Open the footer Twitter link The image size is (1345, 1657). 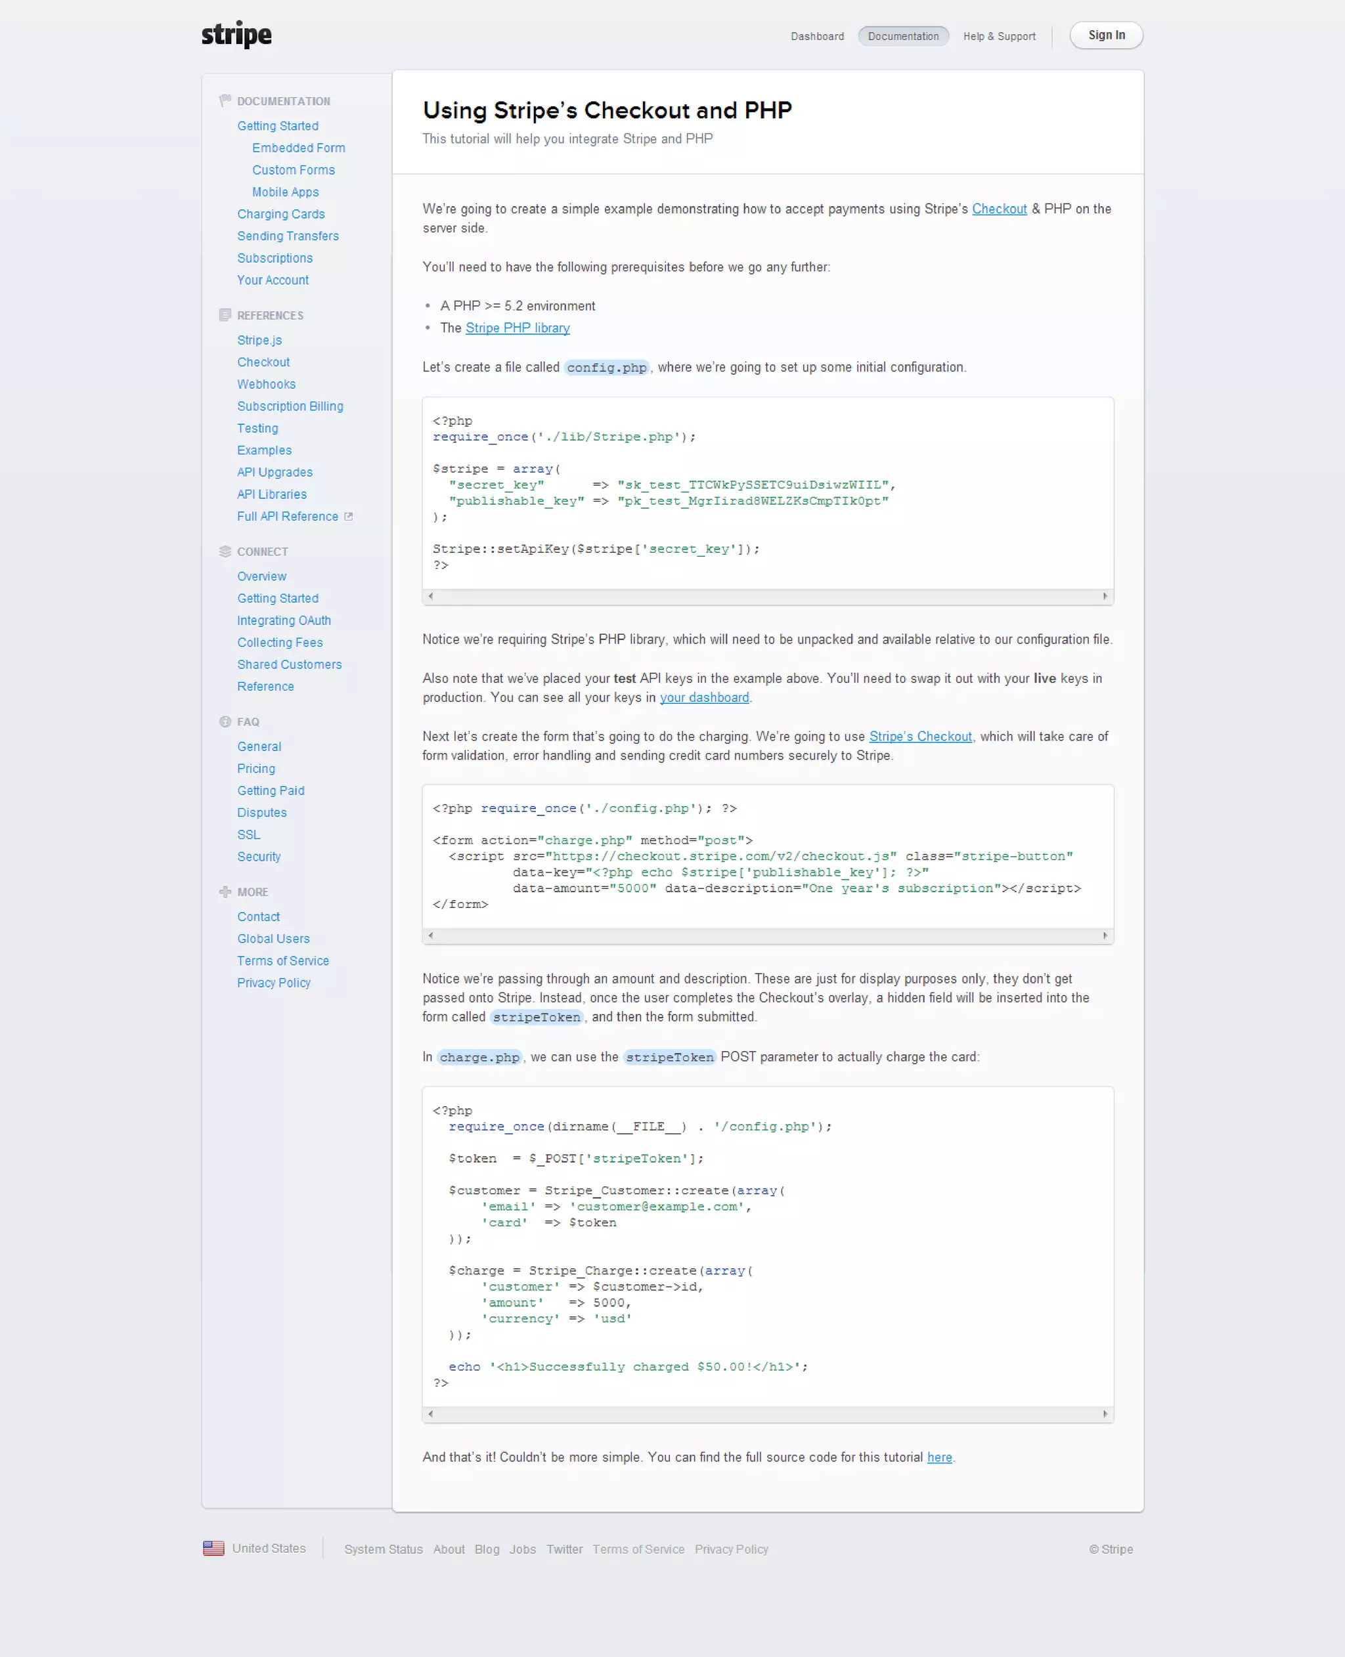(564, 1549)
